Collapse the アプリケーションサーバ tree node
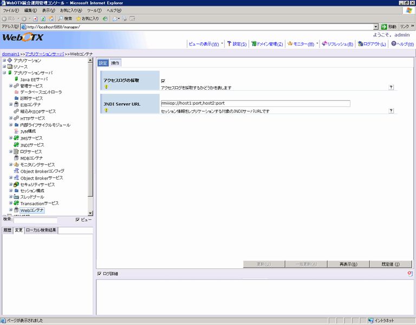This screenshot has height=325, width=416. pos(4,72)
